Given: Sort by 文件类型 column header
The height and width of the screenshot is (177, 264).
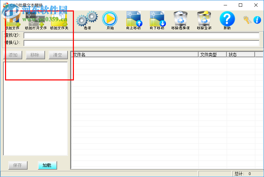Looking at the screenshot, I should coord(213,55).
